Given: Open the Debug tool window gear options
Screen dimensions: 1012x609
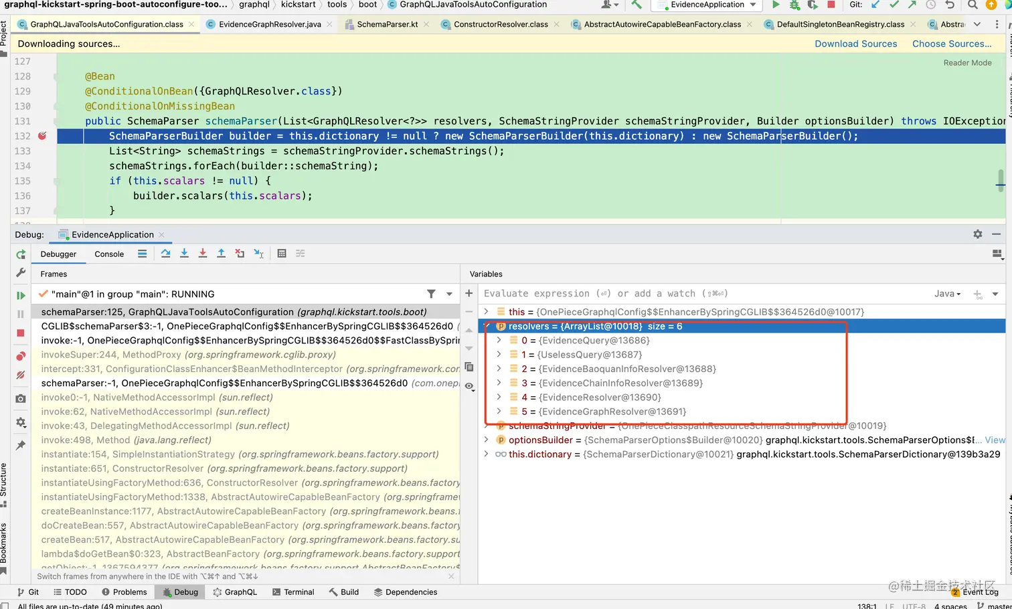Looking at the screenshot, I should tap(978, 234).
